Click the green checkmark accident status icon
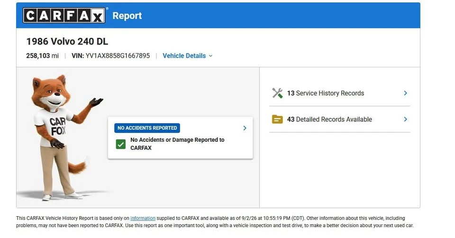 (x=121, y=144)
